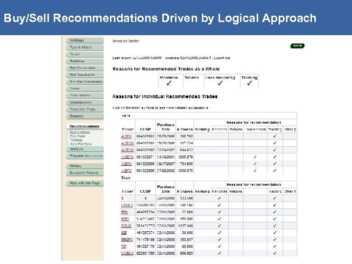Go to the Analysis sidebar section

pyautogui.click(x=85, y=149)
